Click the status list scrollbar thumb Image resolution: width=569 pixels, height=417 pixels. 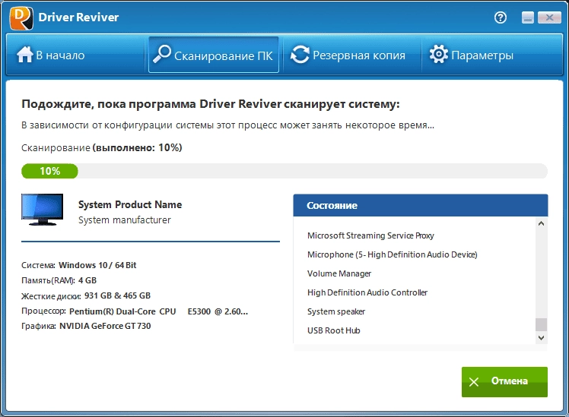541,324
